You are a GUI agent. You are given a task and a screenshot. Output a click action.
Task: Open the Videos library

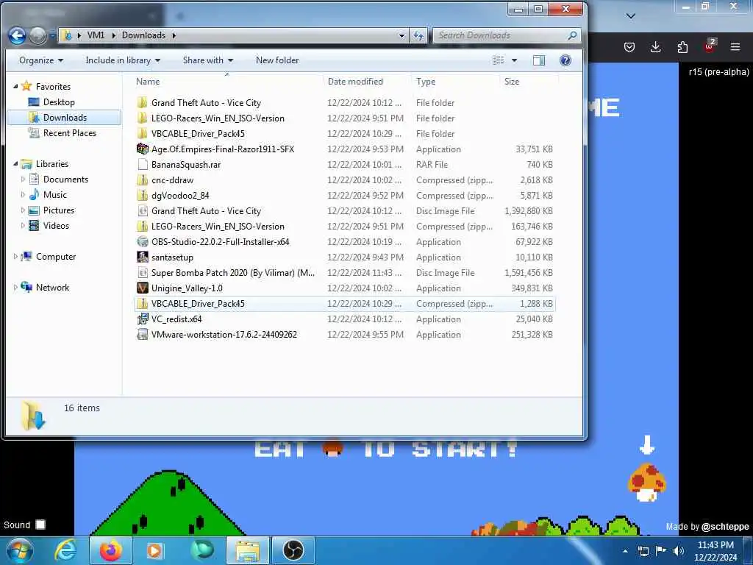point(56,225)
